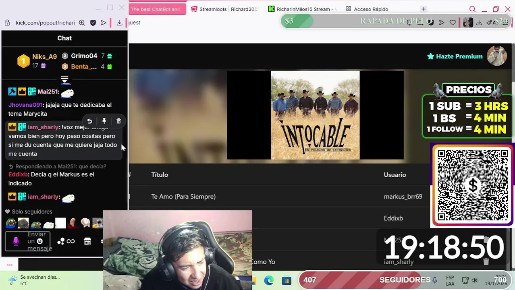Insert the first Pepe emote
Image resolution: width=515 pixels, height=290 pixels.
pos(11,223)
